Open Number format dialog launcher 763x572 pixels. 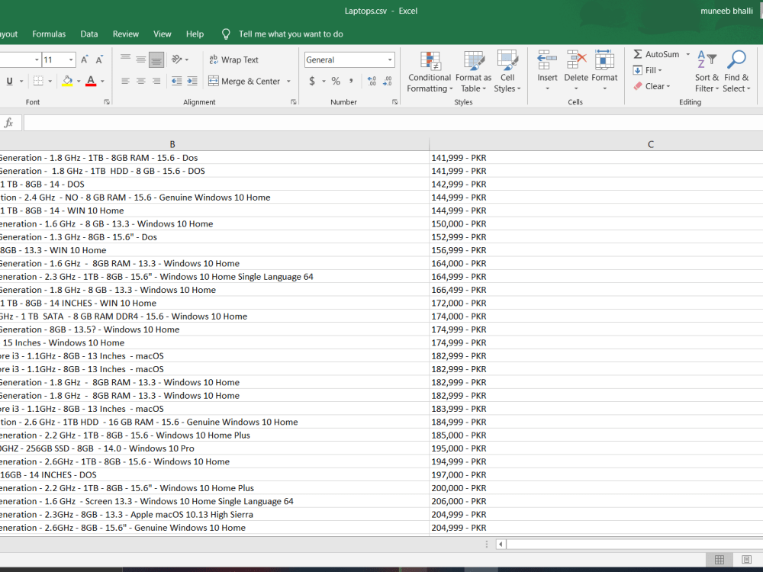pos(394,102)
